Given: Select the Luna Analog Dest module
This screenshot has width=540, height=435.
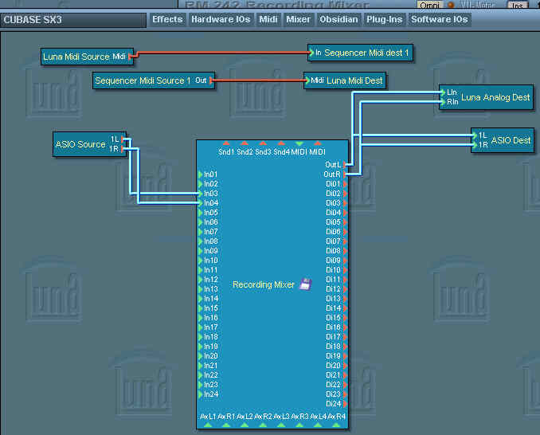Looking at the screenshot, I should coord(487,97).
